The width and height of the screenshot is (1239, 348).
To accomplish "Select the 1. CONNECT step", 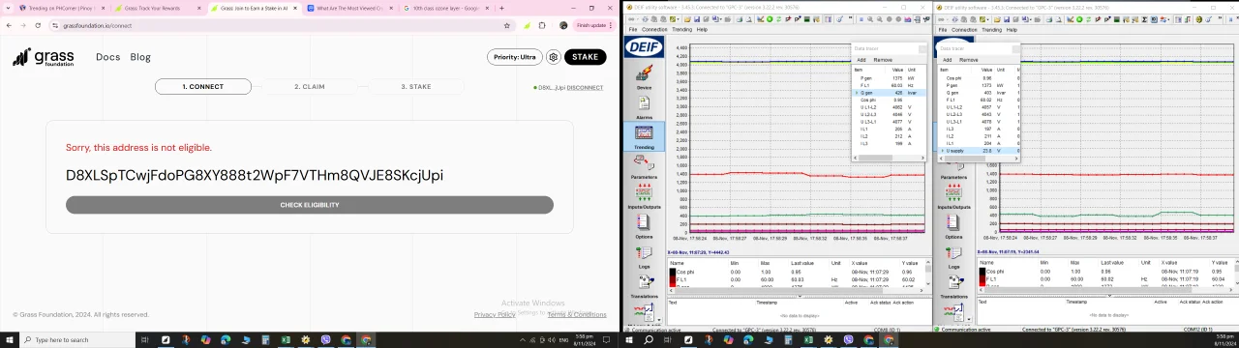I will 203,87.
